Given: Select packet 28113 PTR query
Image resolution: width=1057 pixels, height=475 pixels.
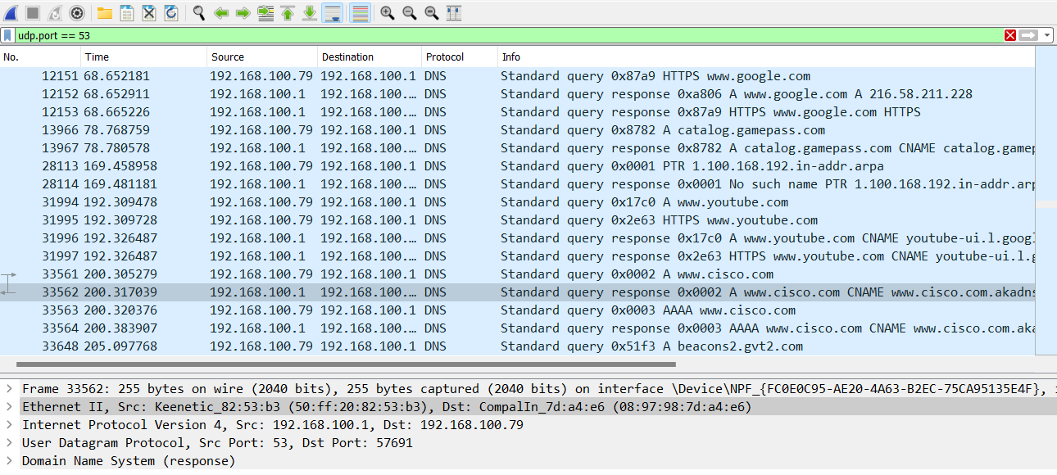Looking at the screenshot, I should 518,166.
